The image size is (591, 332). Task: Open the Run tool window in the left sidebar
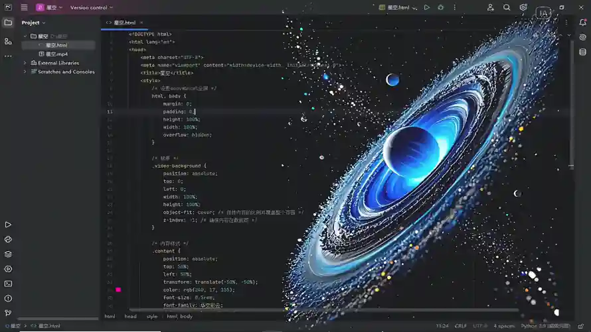point(8,225)
